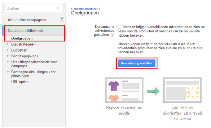211x128 pixels.
Task: Click the website visitors shirt illustration
Action: 124,90
